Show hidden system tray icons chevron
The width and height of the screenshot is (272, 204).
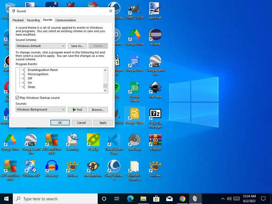(223, 199)
